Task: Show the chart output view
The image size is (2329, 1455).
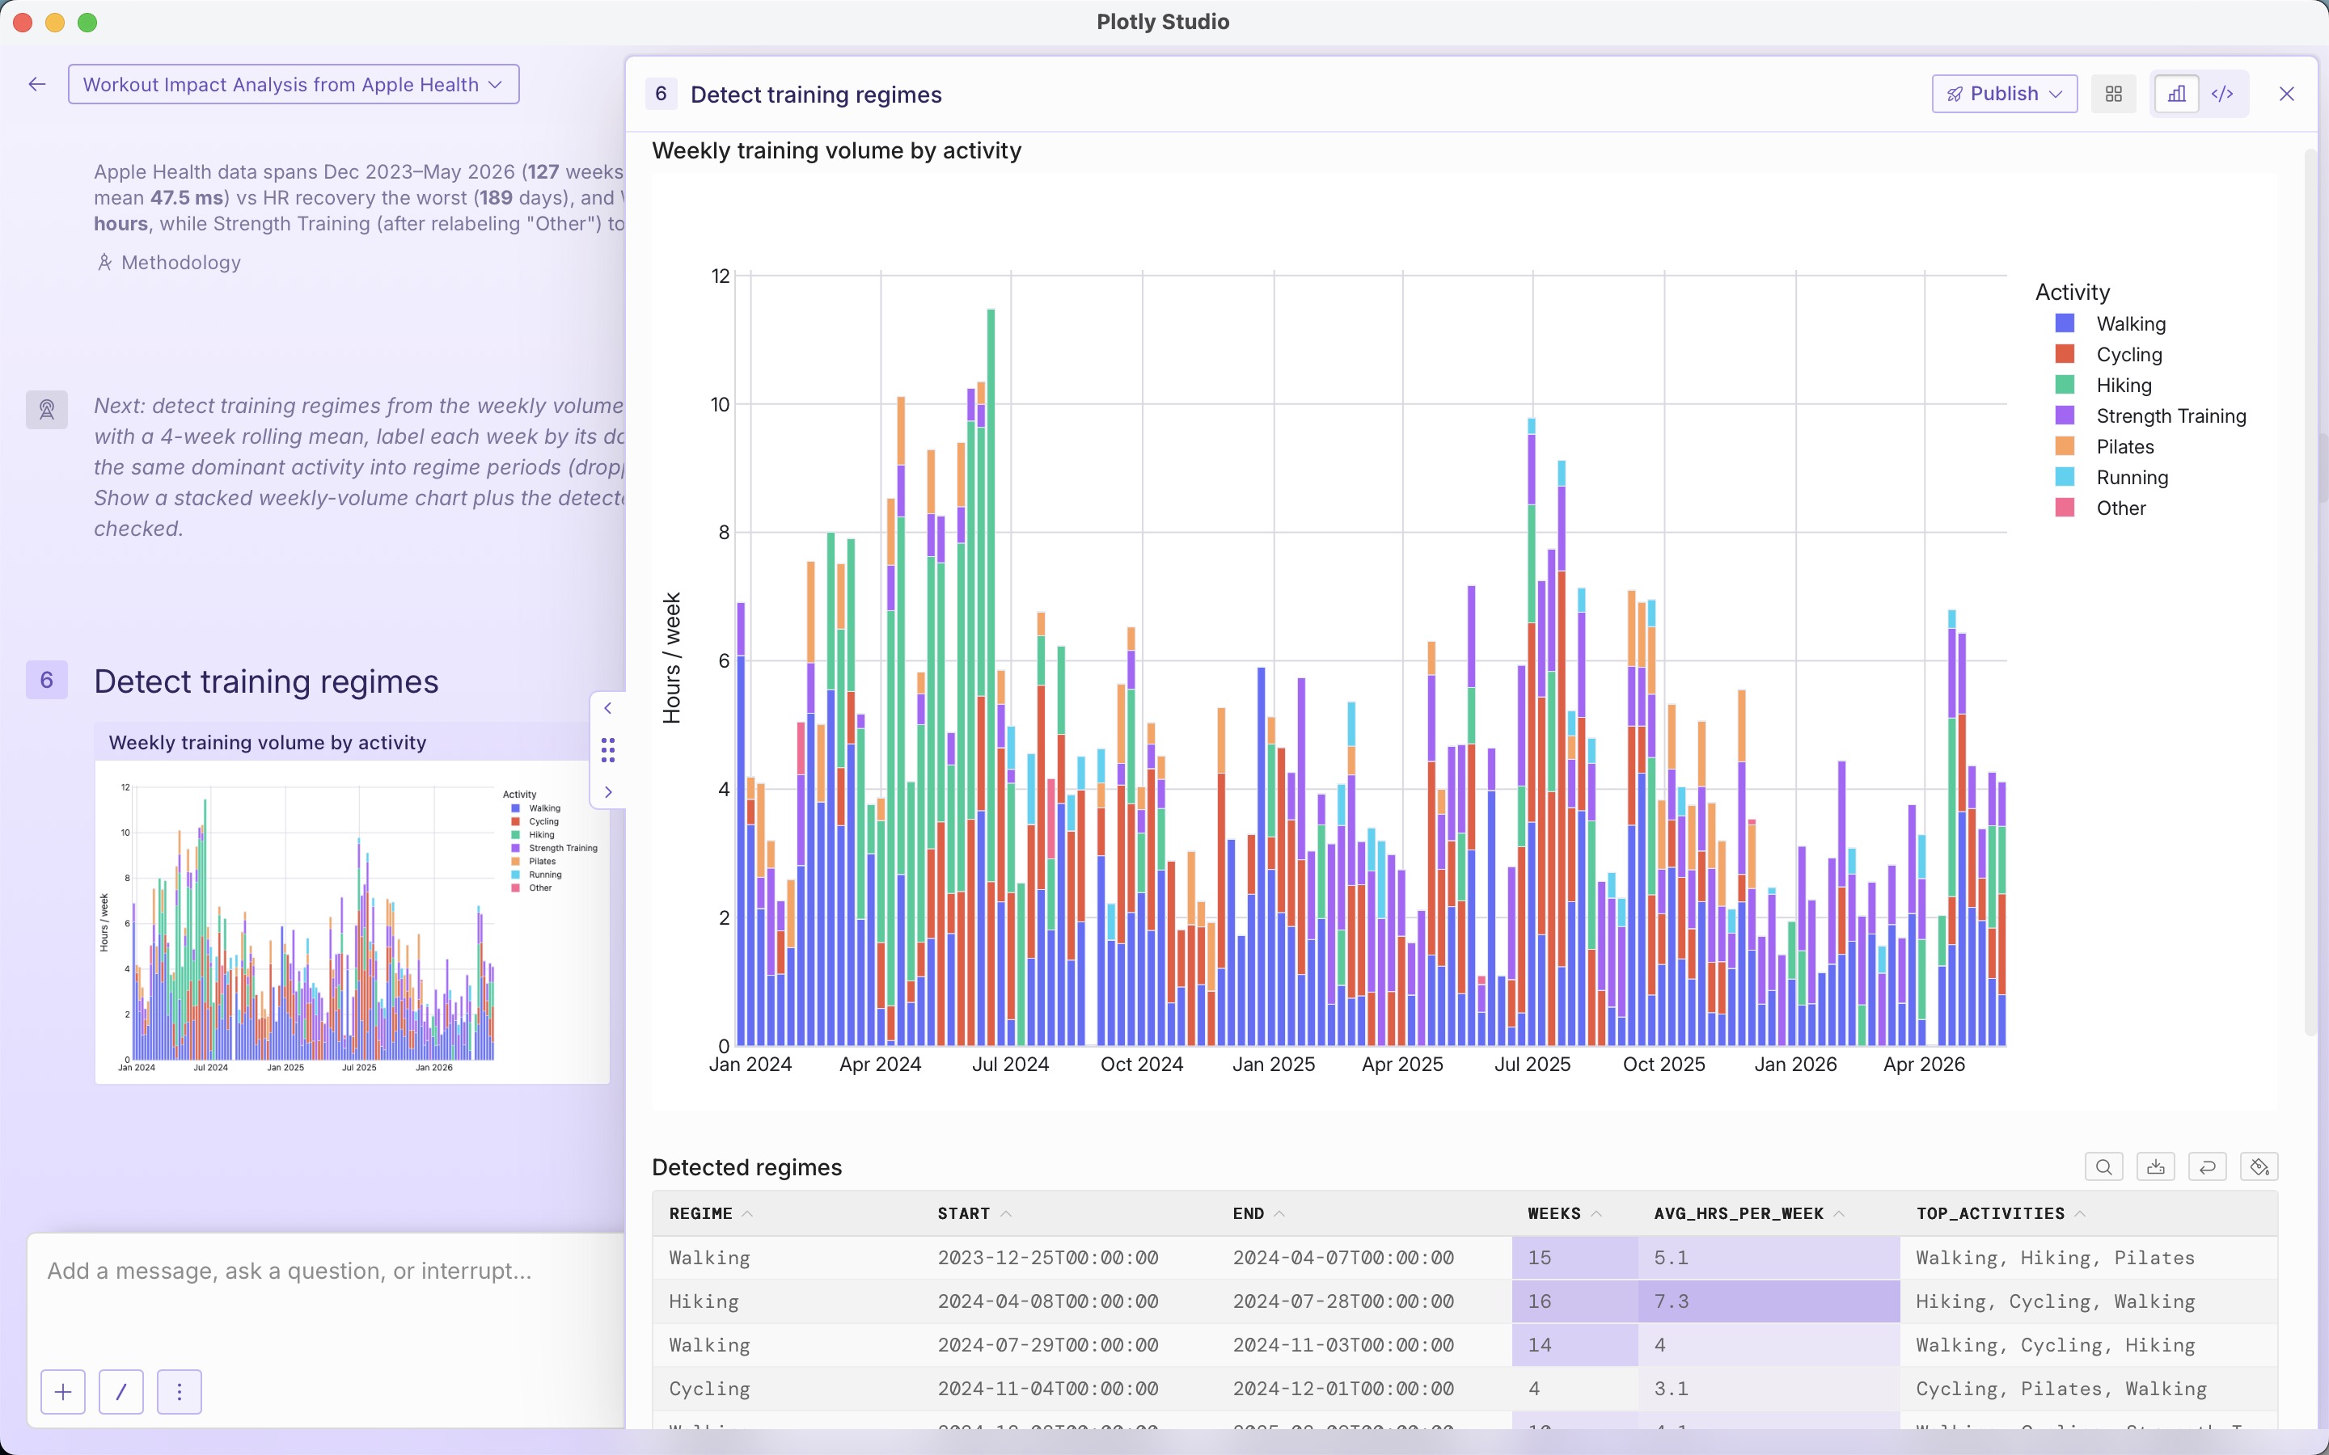Action: pyautogui.click(x=2176, y=93)
